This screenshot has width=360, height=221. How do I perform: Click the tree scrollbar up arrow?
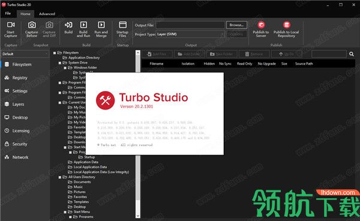138,53
